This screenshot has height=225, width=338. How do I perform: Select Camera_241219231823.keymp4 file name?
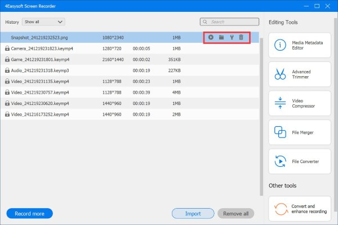pyautogui.click(x=42, y=48)
